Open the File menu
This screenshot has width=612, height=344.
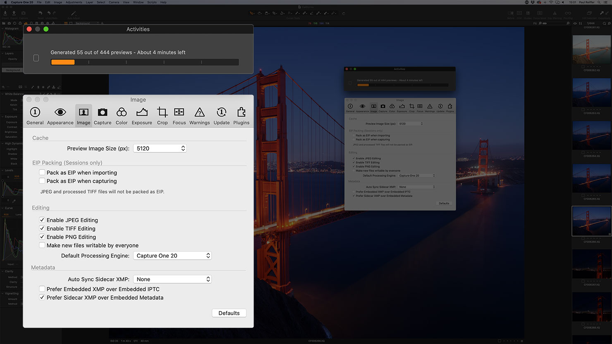click(x=39, y=2)
